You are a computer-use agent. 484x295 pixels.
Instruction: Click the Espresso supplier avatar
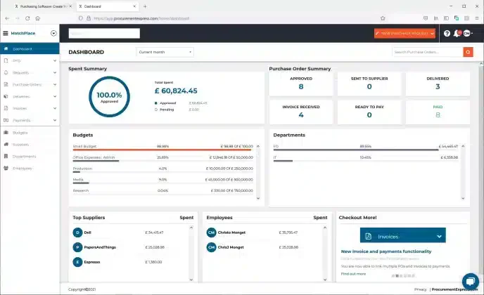77,262
